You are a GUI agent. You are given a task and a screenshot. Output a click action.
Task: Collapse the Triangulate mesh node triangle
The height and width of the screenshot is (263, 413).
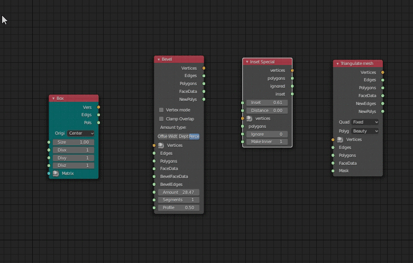(338, 64)
